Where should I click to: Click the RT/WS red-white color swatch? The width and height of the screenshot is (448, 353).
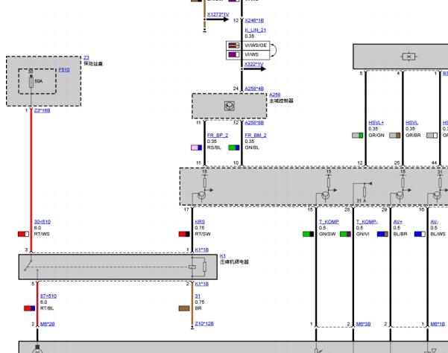point(23,234)
